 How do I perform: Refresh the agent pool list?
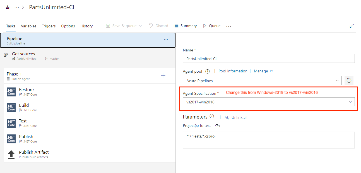coord(349,80)
